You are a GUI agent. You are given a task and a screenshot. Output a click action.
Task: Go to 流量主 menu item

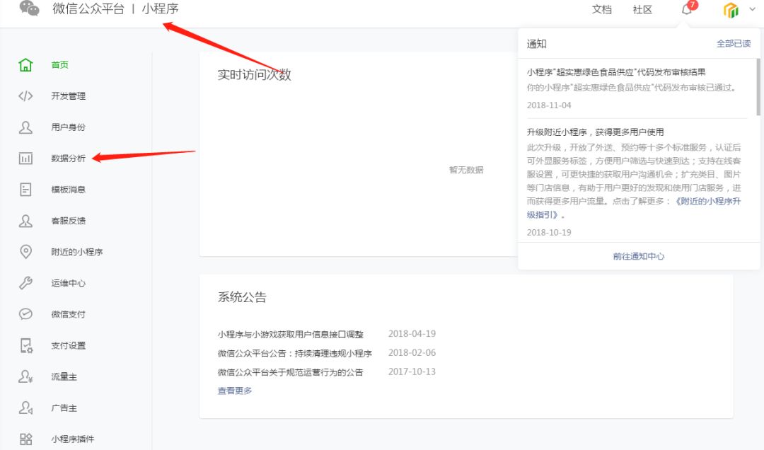(64, 377)
